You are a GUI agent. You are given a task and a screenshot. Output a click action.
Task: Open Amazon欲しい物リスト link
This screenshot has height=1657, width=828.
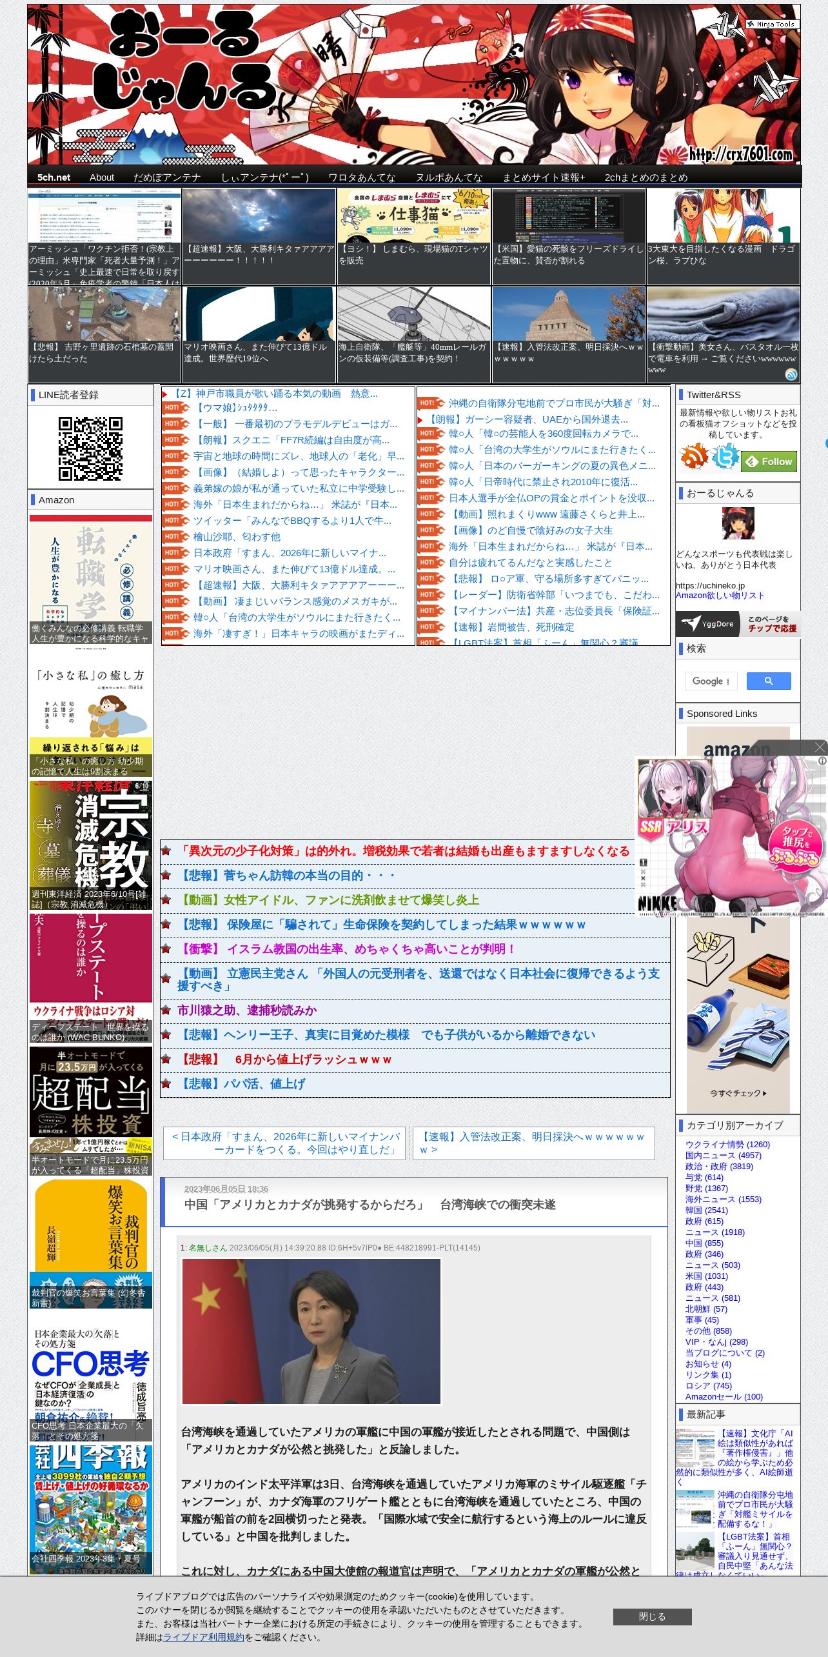[x=720, y=595]
